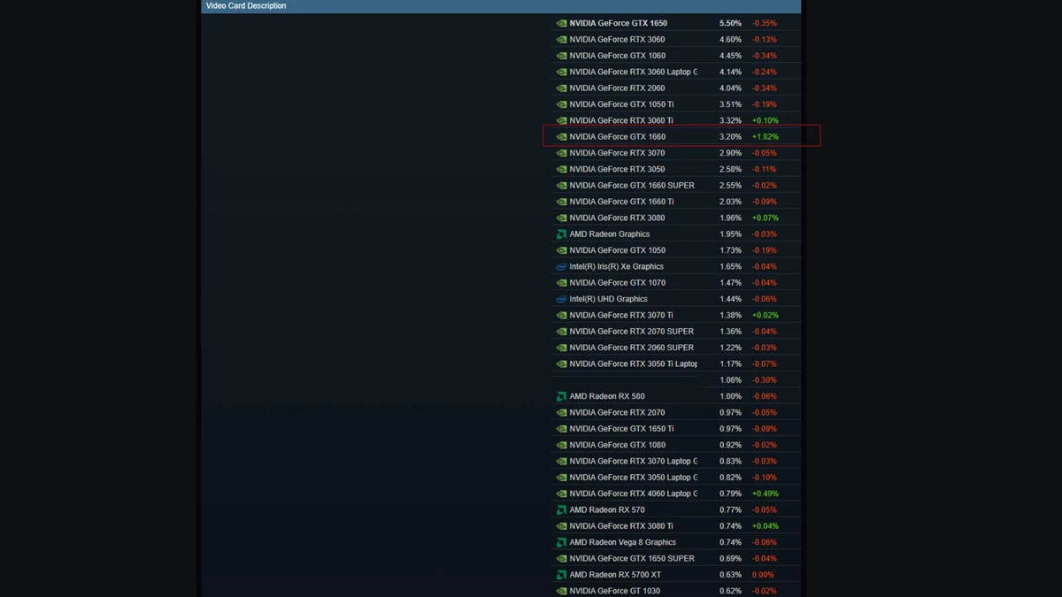Click 'NVIDIA GeForce RTX 2060 SUPER' text
Screen dimensions: 1062x597
[x=632, y=348]
